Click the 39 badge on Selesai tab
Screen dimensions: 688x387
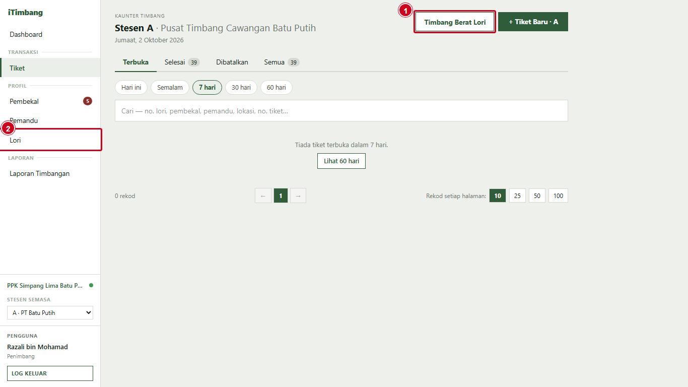(x=194, y=62)
